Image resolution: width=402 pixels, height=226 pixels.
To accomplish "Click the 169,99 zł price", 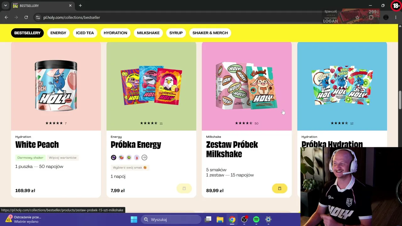I will [25, 191].
